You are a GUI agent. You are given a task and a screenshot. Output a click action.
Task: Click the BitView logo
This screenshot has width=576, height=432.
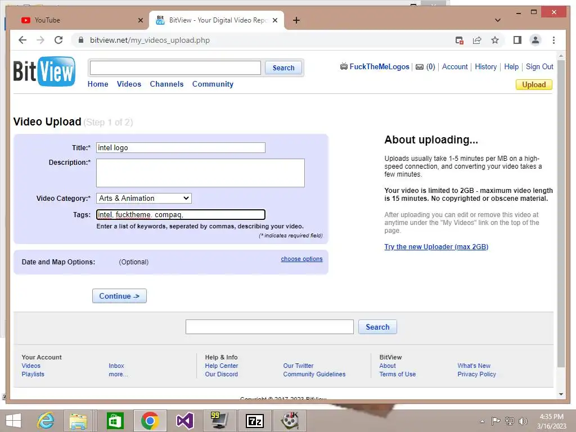pyautogui.click(x=44, y=71)
